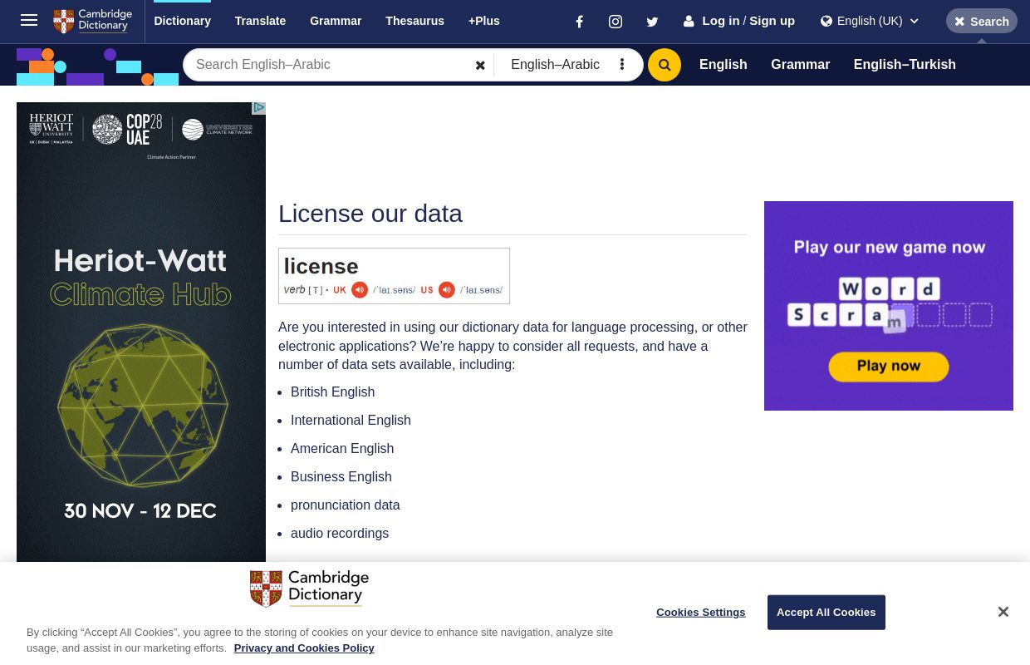Open the English–Arabic dictionary selector
The width and height of the screenshot is (1030, 665).
(x=555, y=65)
